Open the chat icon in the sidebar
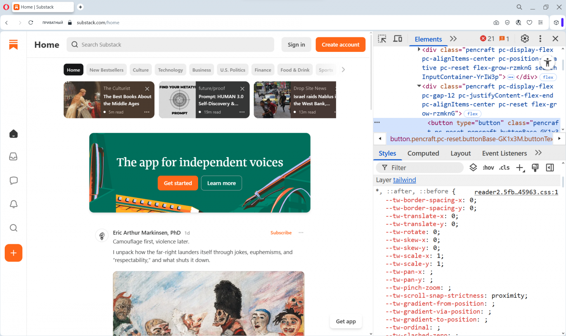This screenshot has height=336, width=566. coord(13,180)
